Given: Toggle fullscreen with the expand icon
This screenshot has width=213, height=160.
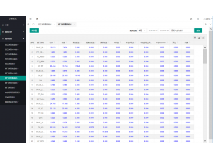Looking at the screenshot, I should coord(198,19).
